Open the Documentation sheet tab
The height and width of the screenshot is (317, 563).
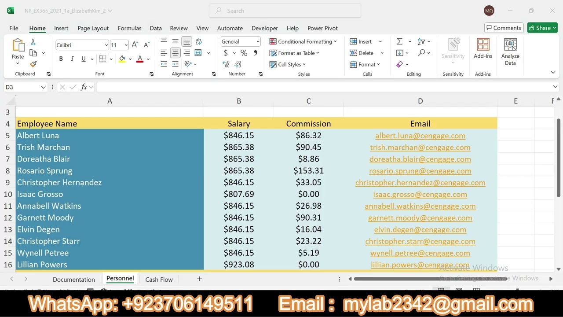click(x=74, y=279)
